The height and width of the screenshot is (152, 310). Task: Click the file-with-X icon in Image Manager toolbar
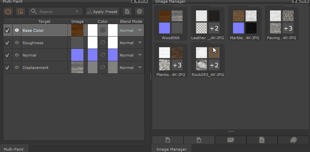point(199,140)
